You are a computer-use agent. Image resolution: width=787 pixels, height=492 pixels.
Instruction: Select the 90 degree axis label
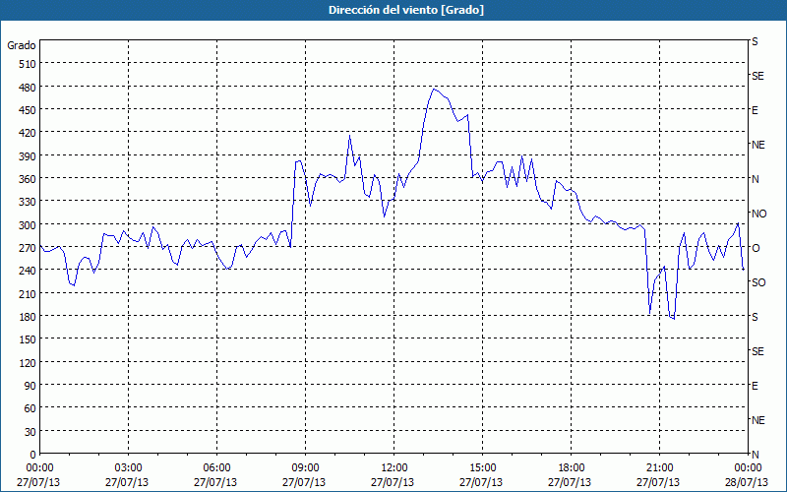[31, 386]
